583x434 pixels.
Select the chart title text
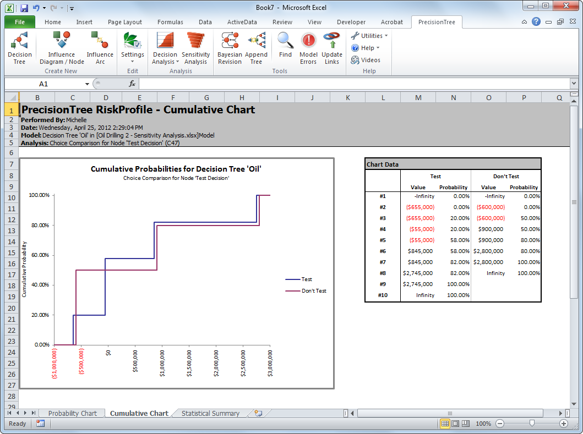click(x=176, y=169)
